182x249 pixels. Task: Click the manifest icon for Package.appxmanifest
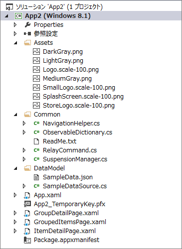(x=27, y=240)
